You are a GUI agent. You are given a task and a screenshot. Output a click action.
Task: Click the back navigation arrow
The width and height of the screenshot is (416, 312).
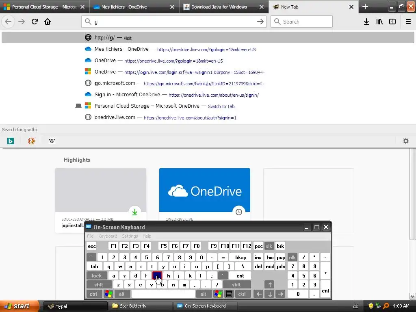tap(8, 22)
